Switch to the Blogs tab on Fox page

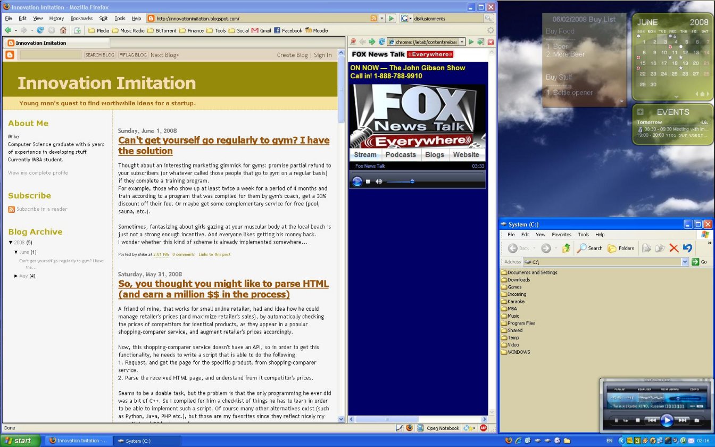click(x=435, y=155)
